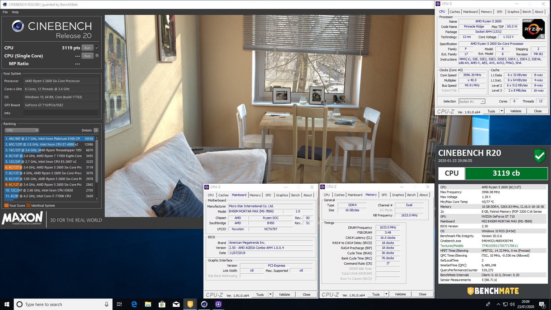Click the Cinebench logo sphere icon

click(18, 26)
